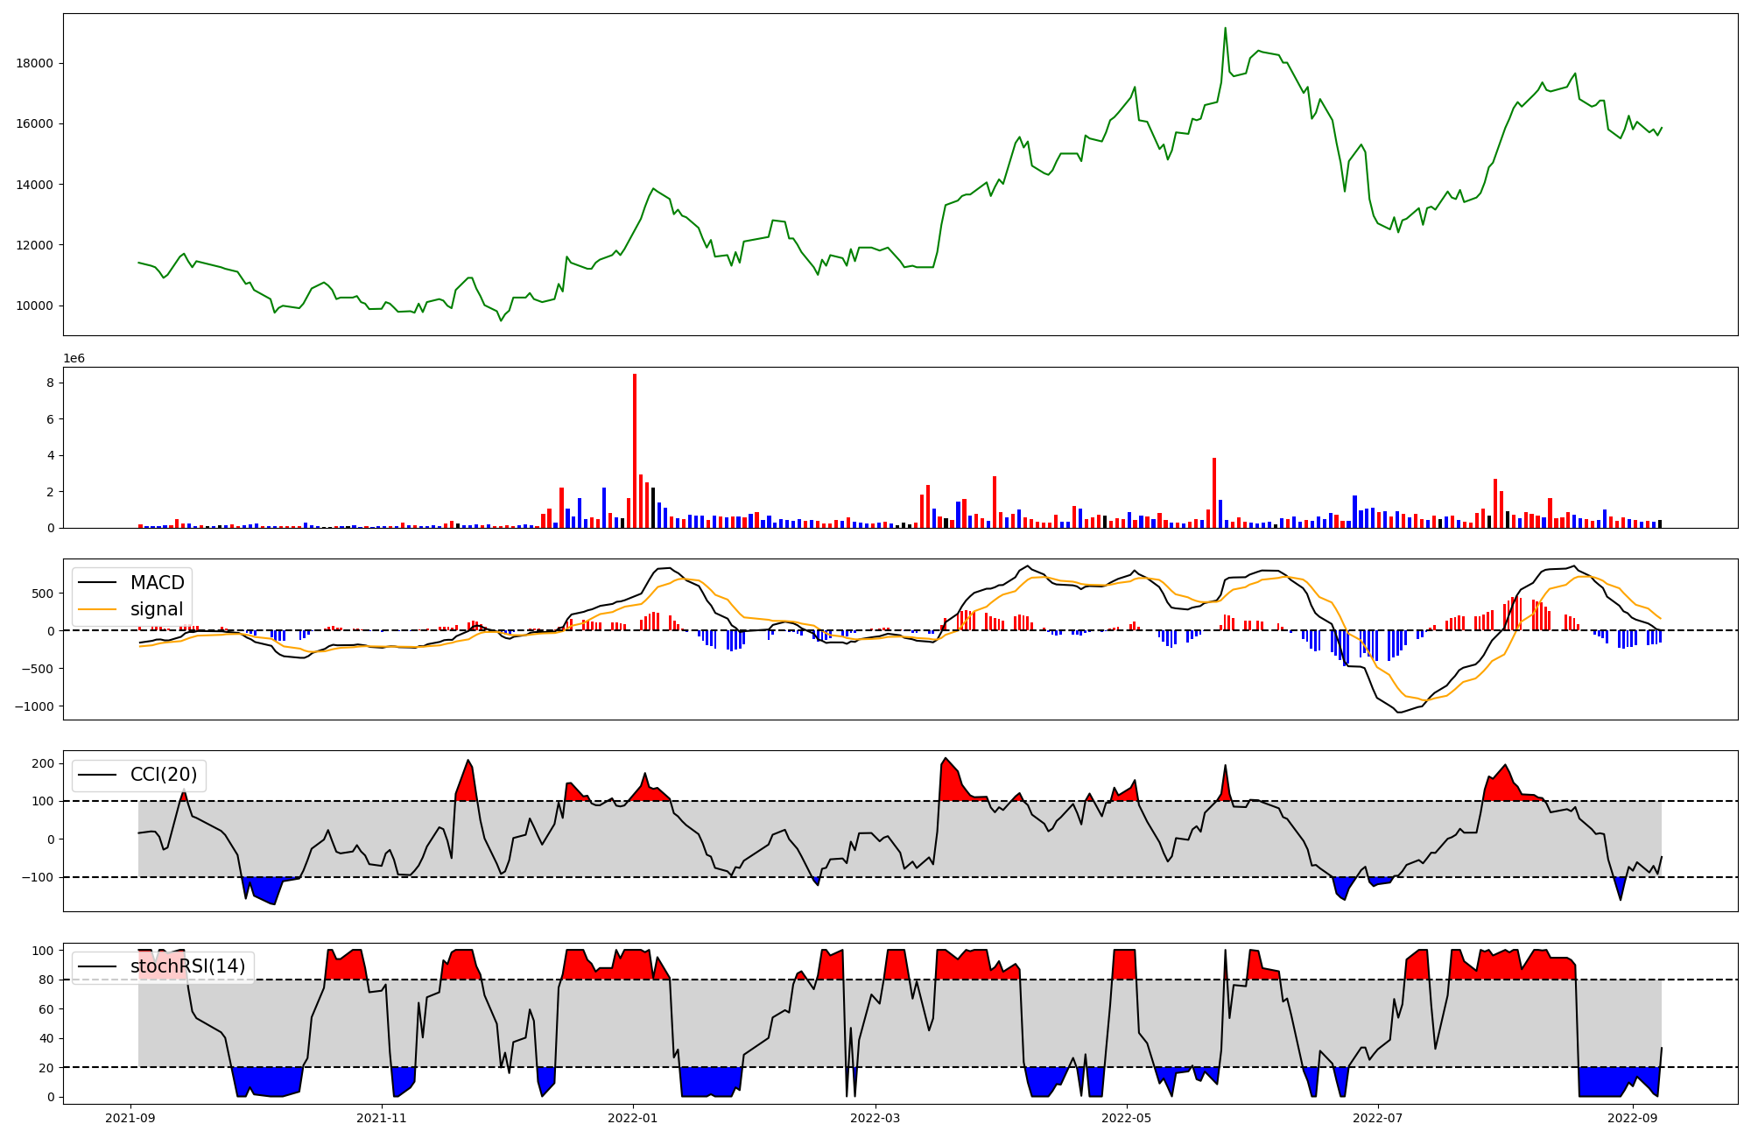Click the 18000 price axis label
This screenshot has height=1138, width=1751.
click(x=34, y=63)
